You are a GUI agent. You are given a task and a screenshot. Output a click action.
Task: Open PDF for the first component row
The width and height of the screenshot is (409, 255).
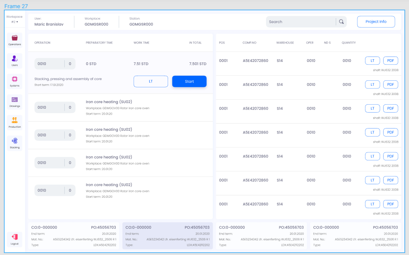390,61
